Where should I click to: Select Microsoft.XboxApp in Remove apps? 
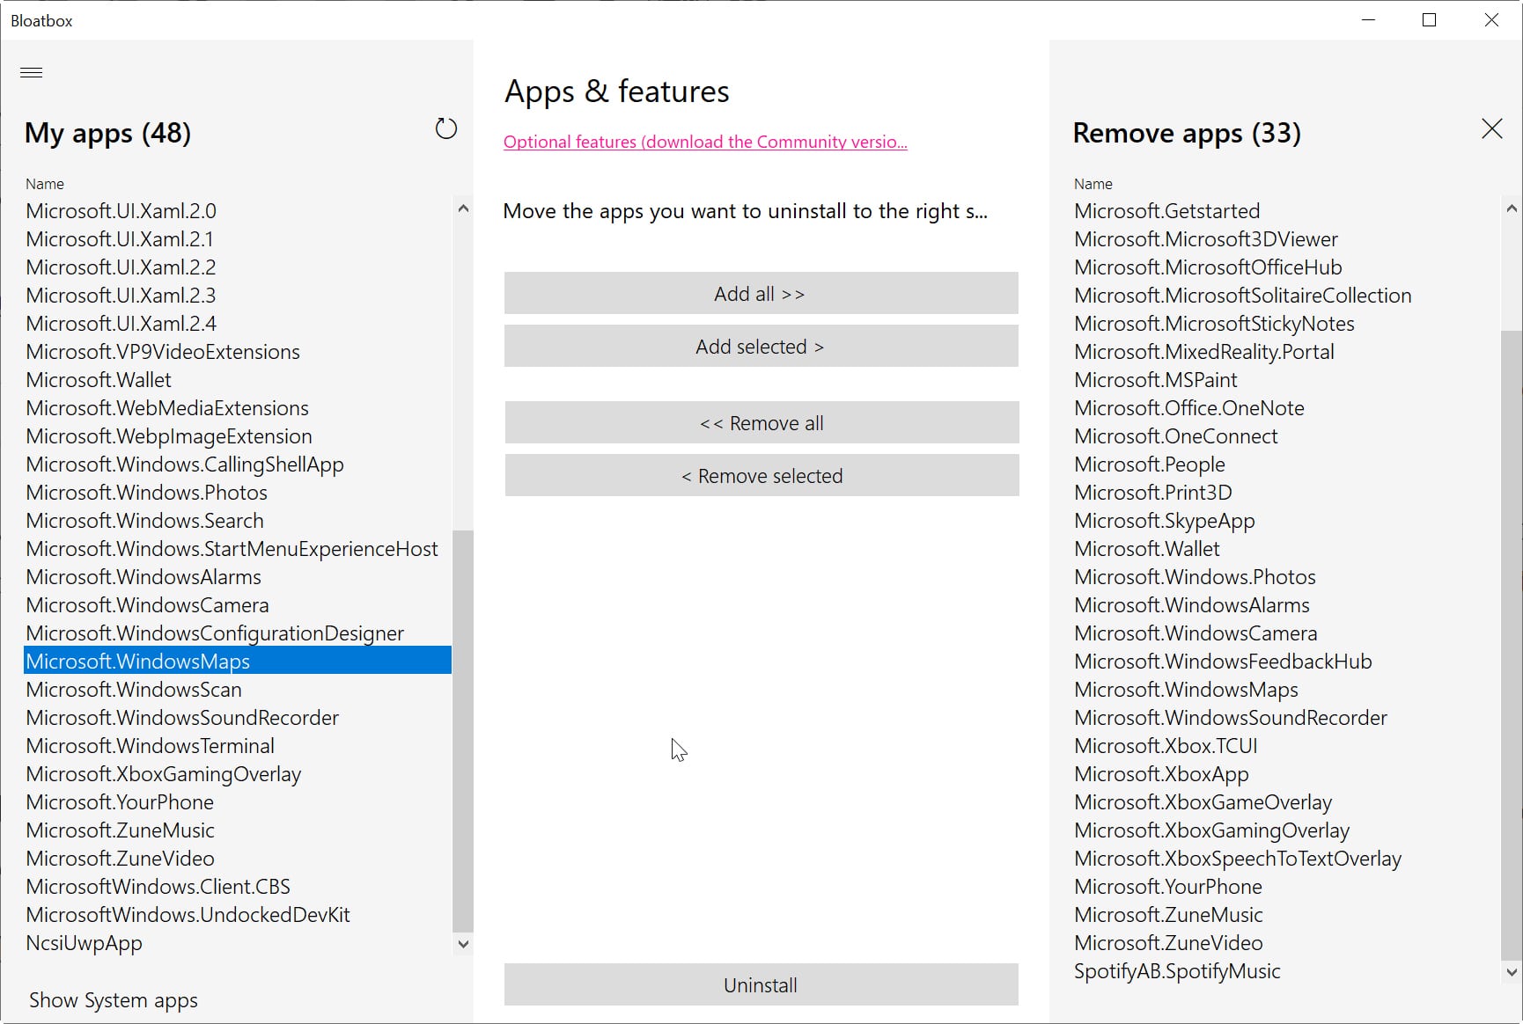(x=1286, y=774)
